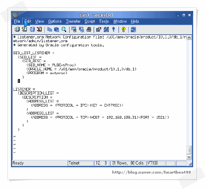
Task: Open the Options menu
Action: 55,21
